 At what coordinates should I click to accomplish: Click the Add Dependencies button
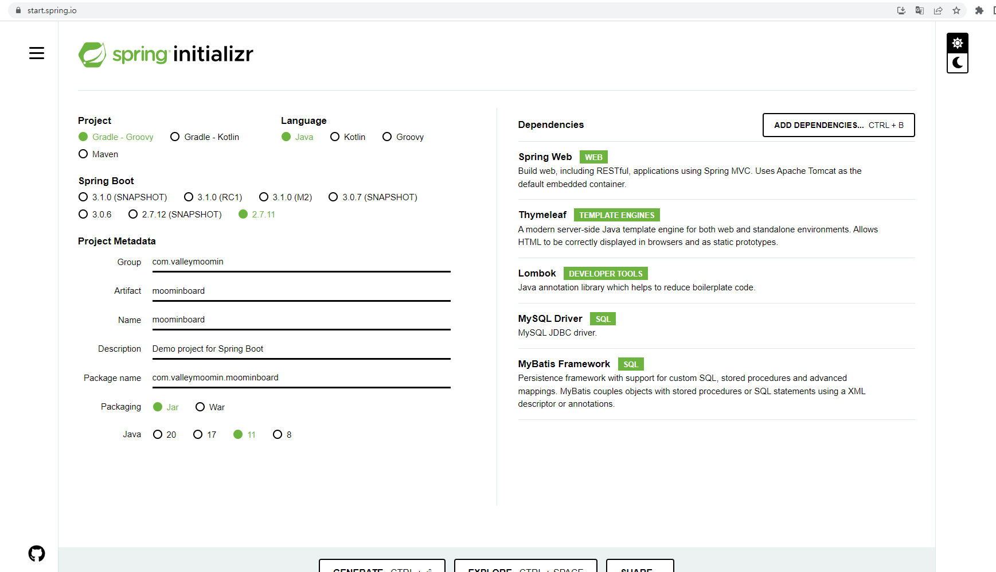(838, 125)
